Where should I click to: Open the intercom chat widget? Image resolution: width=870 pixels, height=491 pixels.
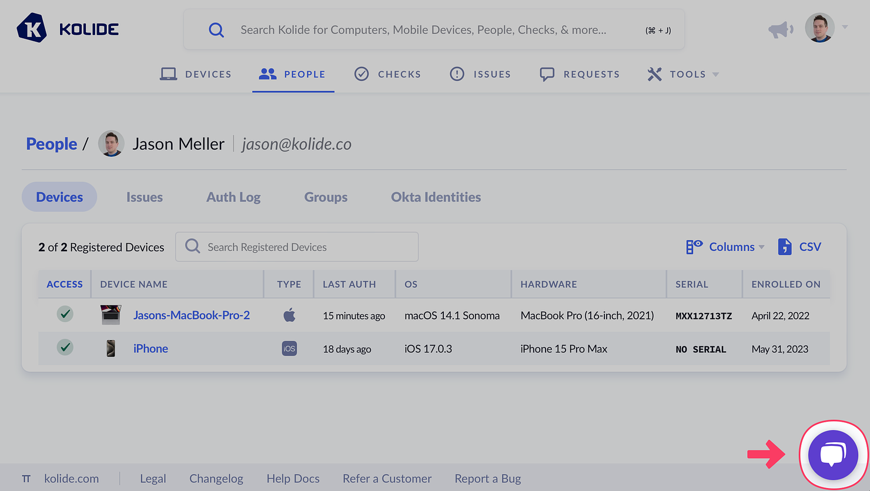pos(832,454)
